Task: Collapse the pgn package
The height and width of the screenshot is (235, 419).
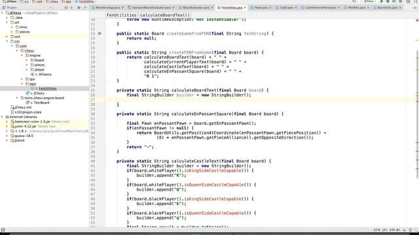Action: click(x=22, y=84)
